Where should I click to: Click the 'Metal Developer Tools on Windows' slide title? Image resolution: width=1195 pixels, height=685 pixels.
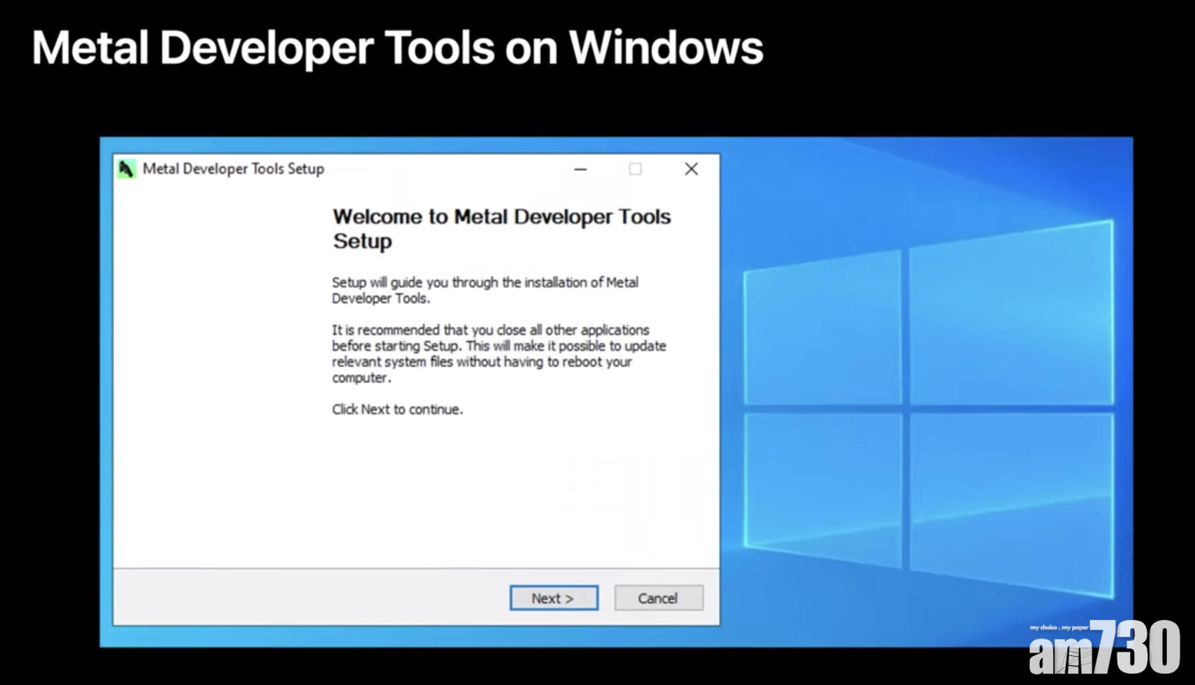[397, 47]
